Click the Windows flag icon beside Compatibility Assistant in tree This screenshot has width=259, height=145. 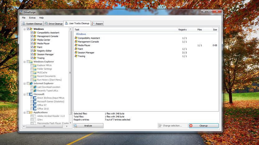[35, 33]
